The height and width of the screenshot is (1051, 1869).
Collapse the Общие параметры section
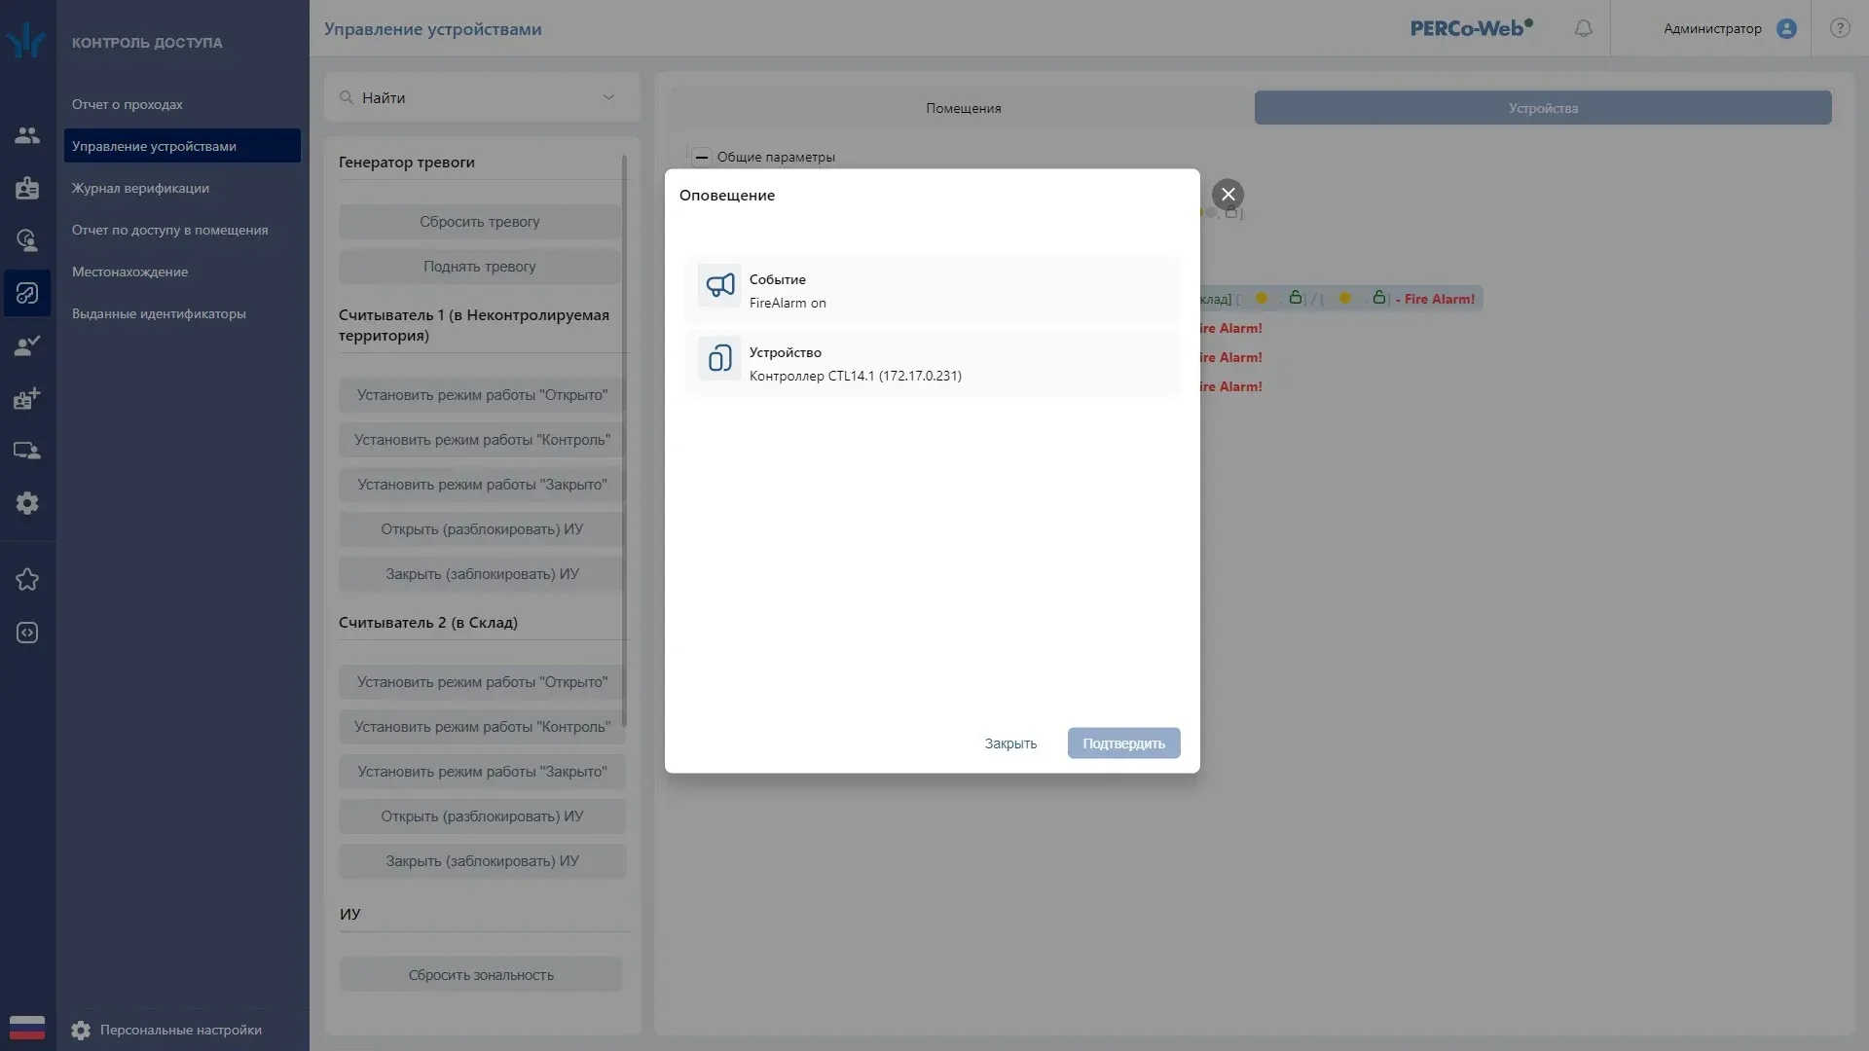tap(702, 157)
